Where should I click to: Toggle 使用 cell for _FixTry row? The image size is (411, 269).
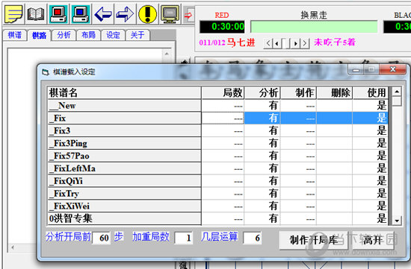tap(371, 194)
